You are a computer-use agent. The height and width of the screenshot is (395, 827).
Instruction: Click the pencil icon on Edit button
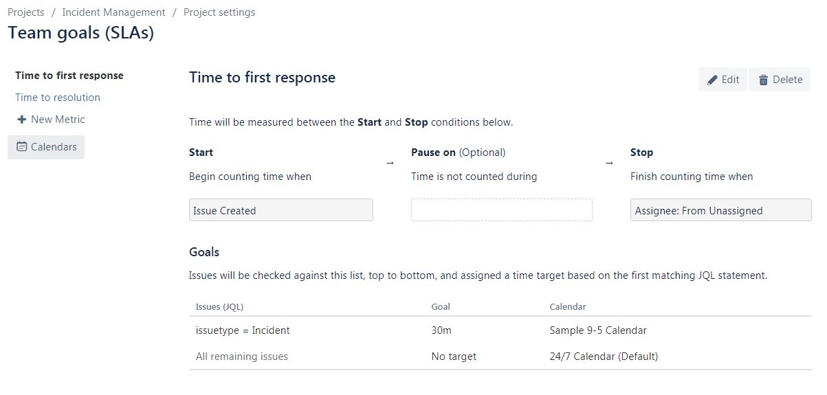712,80
